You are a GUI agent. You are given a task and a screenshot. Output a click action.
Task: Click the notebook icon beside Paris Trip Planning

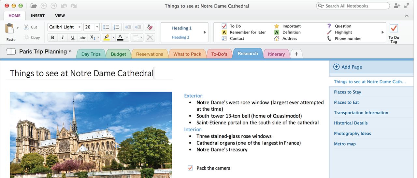pos(11,51)
